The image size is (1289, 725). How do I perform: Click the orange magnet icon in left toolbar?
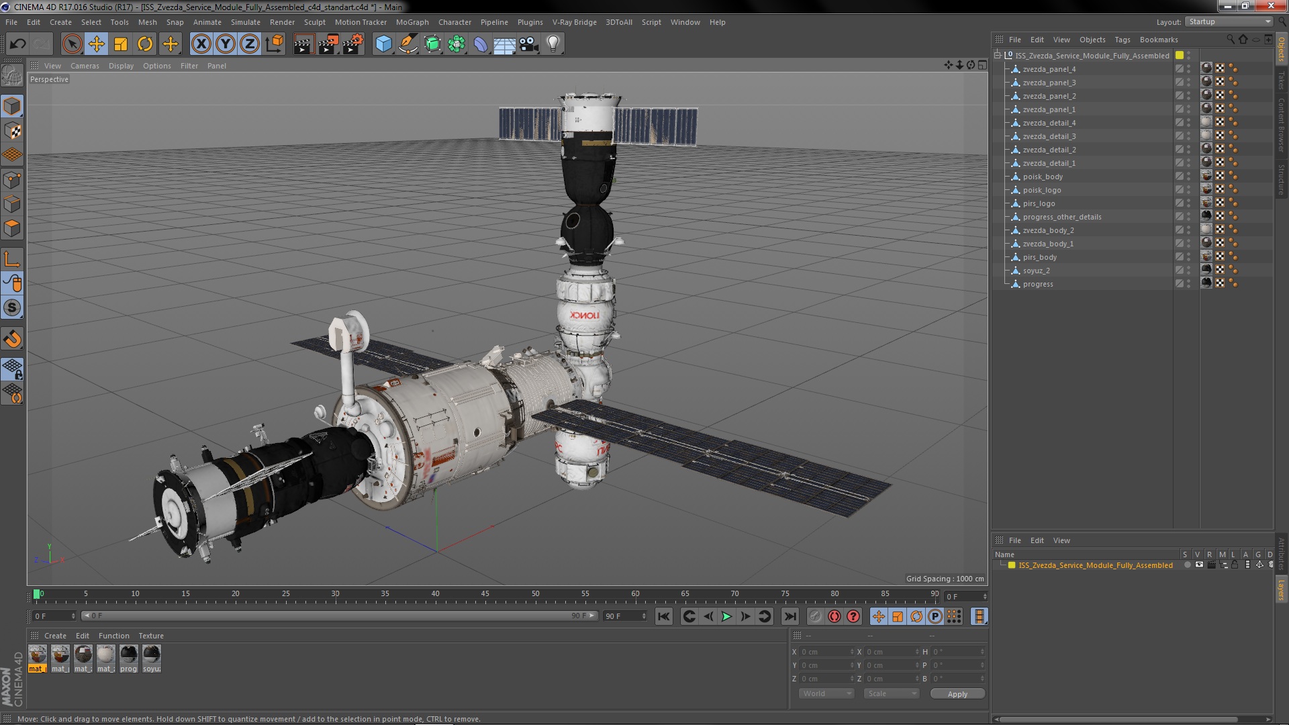pyautogui.click(x=12, y=339)
